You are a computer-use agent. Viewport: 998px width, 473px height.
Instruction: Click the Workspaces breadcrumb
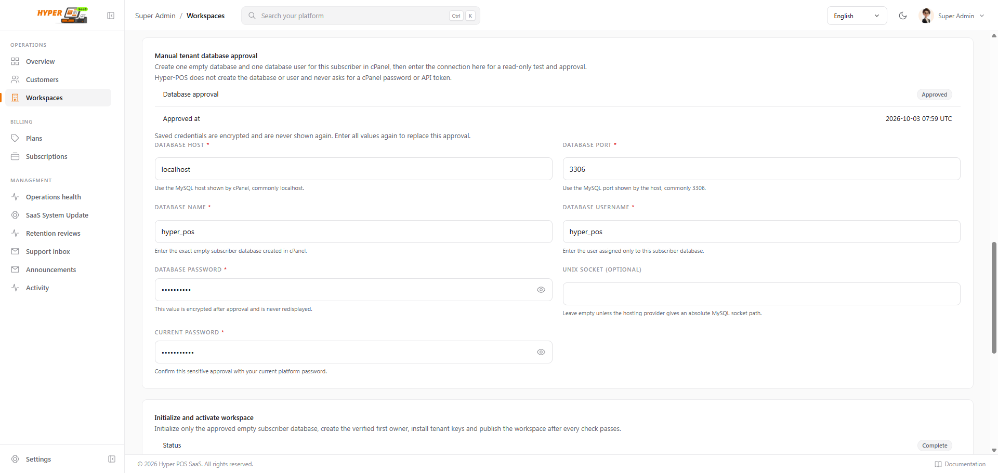click(205, 16)
